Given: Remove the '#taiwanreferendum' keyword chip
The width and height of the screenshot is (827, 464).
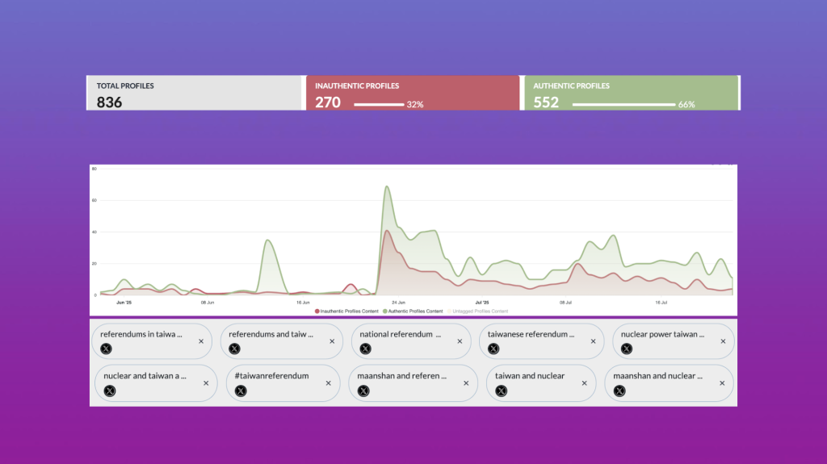Looking at the screenshot, I should tap(328, 383).
